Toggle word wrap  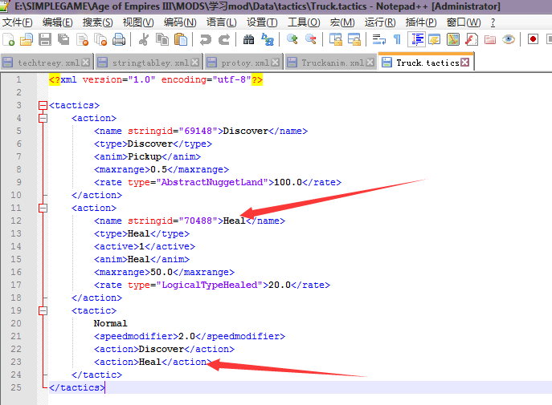(x=378, y=39)
